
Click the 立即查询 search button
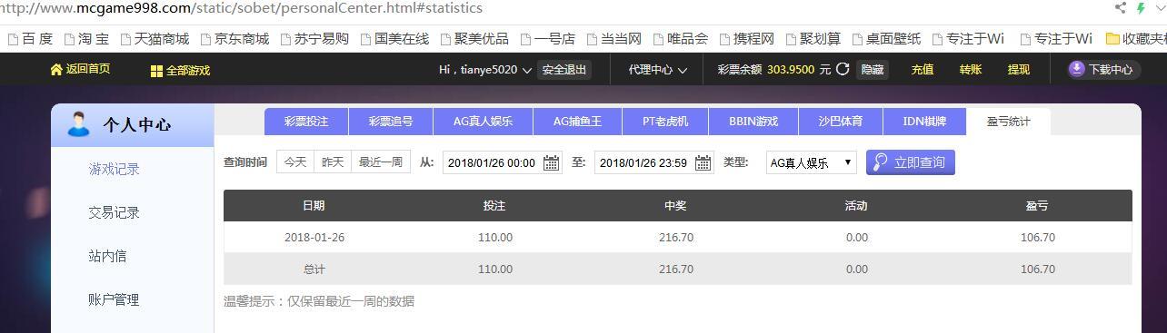click(x=910, y=162)
